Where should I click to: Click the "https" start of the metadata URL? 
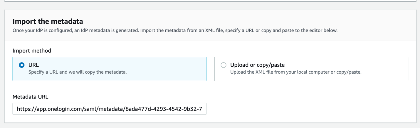pos(23,109)
